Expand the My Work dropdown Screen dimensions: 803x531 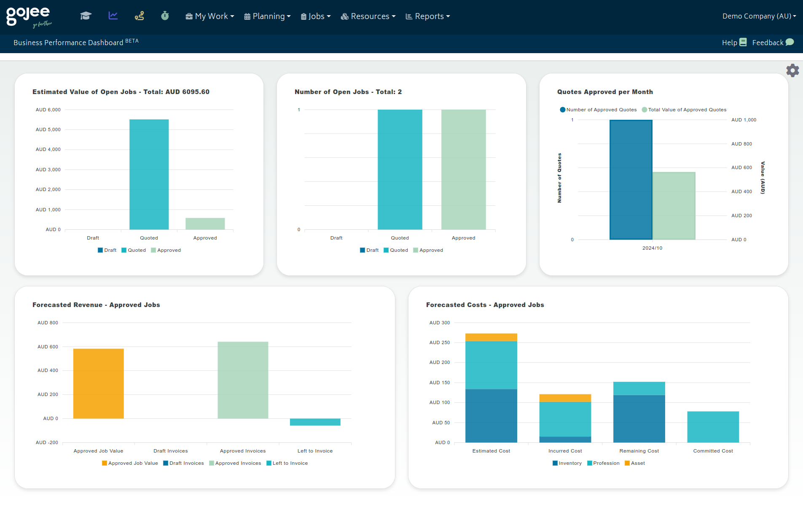pos(210,16)
